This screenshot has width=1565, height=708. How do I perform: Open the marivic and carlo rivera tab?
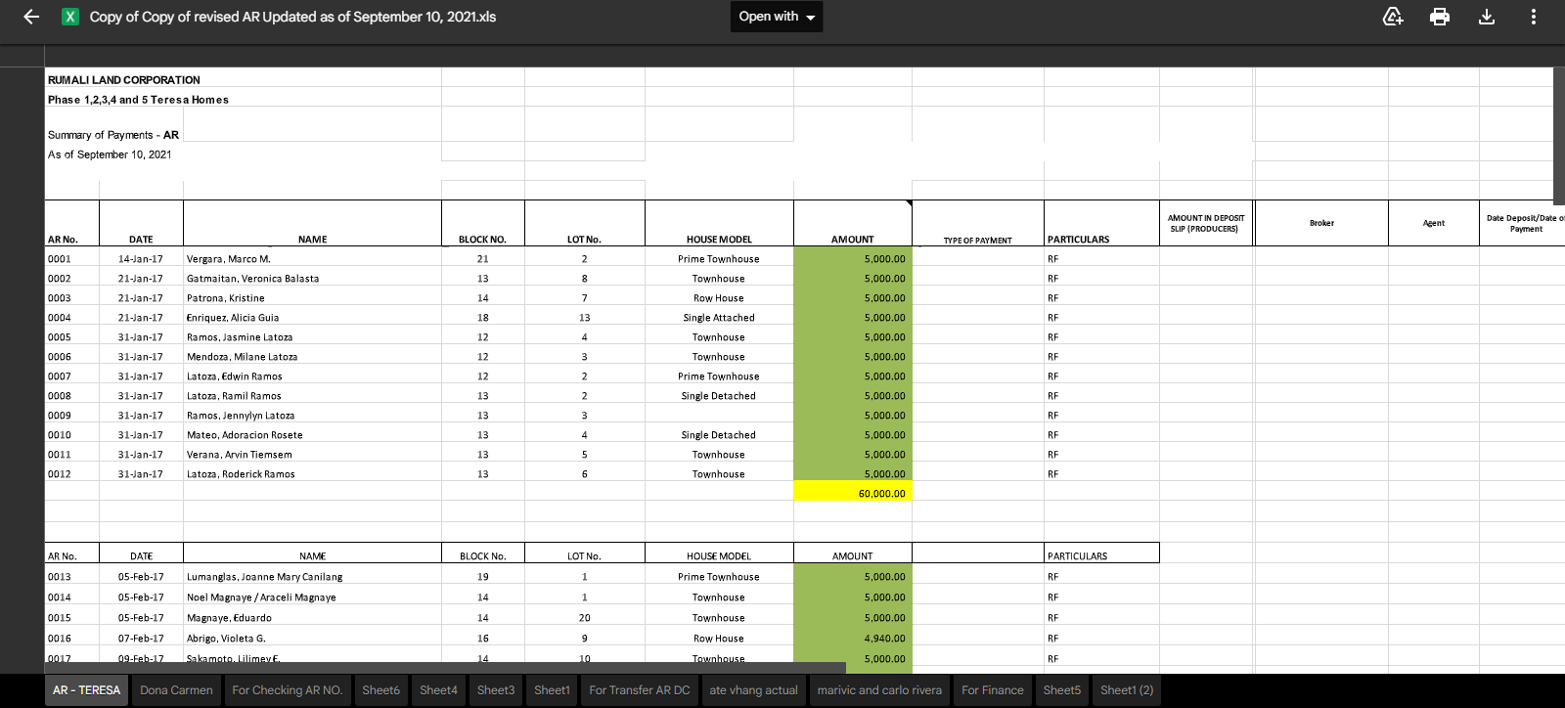point(879,690)
